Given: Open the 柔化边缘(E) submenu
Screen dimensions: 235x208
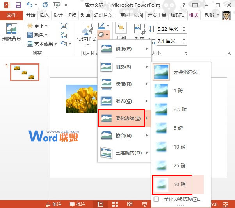Looking at the screenshot, I should 124,118.
